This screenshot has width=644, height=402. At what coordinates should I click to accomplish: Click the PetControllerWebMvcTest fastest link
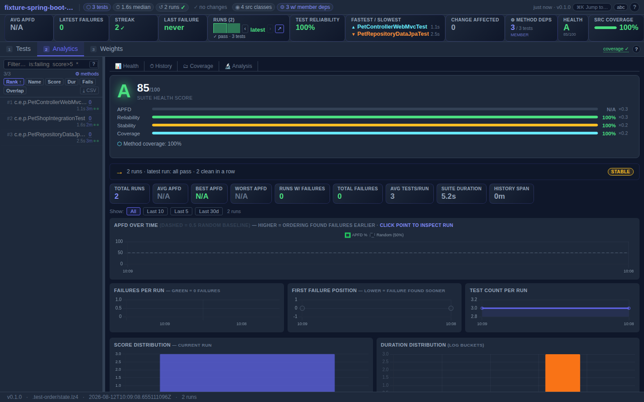pyautogui.click(x=392, y=27)
